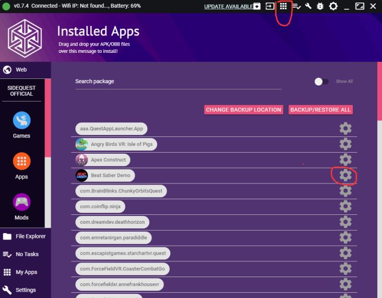Click the sidebar category scrollbar
382x298 pixels.
48,118
